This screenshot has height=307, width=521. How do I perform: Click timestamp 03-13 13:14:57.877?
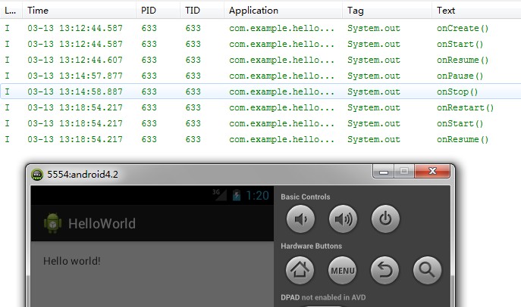[x=75, y=76]
